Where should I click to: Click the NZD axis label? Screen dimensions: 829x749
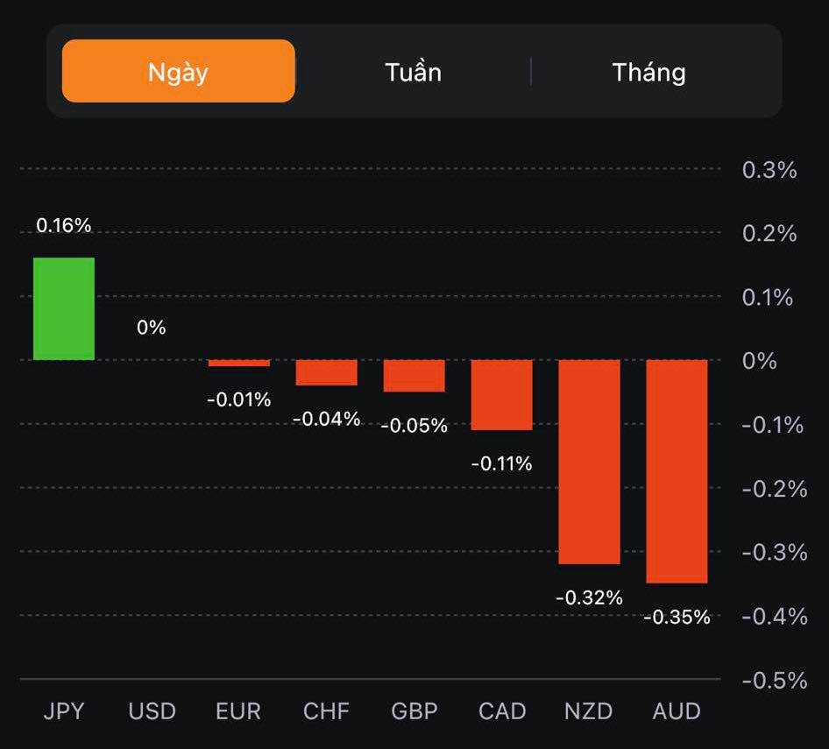click(x=589, y=710)
